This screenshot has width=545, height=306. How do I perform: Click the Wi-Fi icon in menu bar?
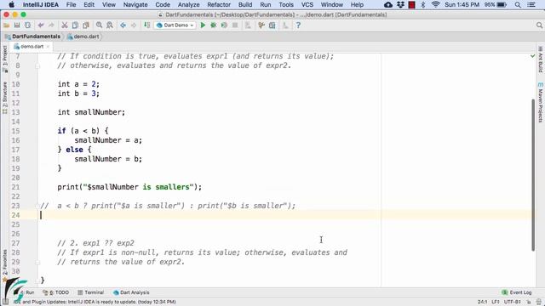[x=435, y=5]
